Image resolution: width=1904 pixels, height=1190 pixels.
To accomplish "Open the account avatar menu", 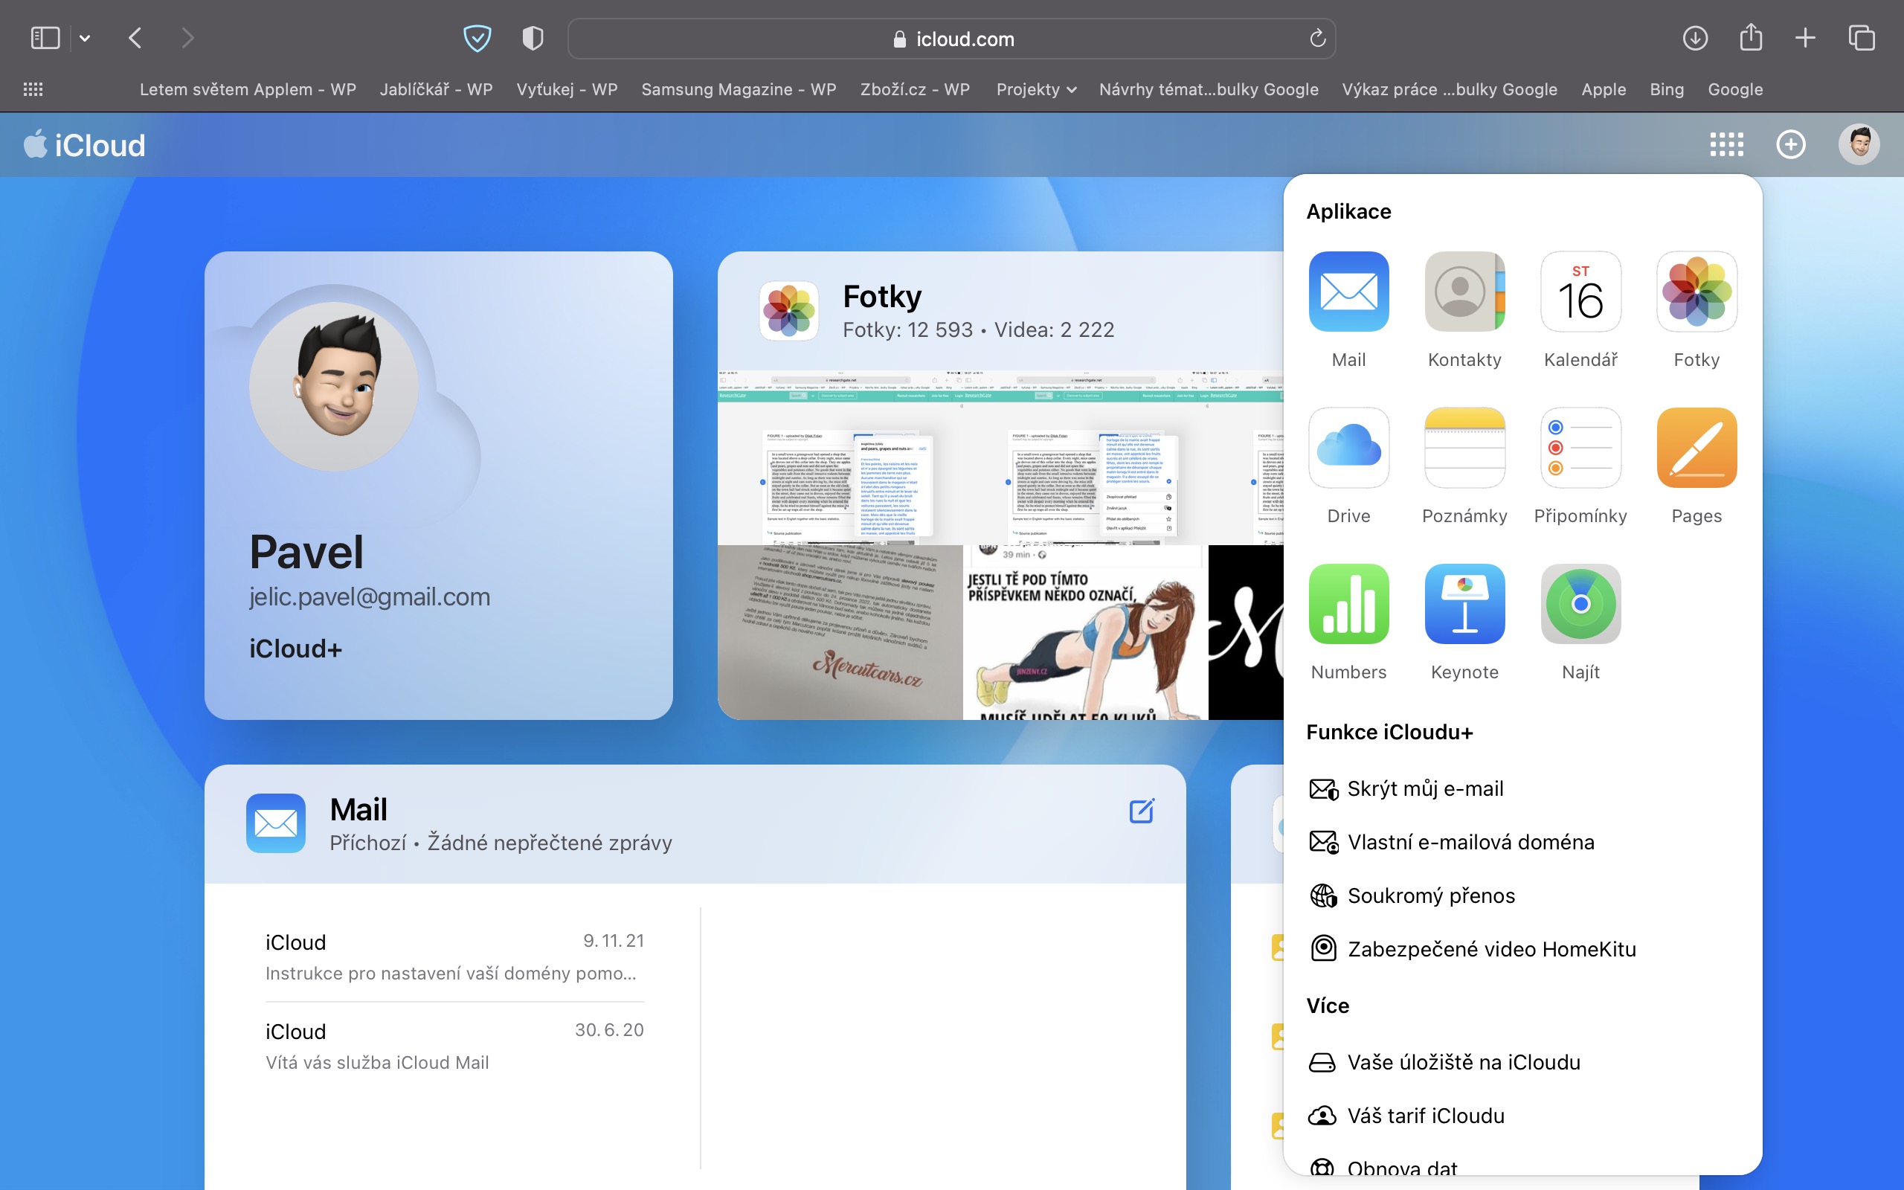I will tap(1859, 144).
